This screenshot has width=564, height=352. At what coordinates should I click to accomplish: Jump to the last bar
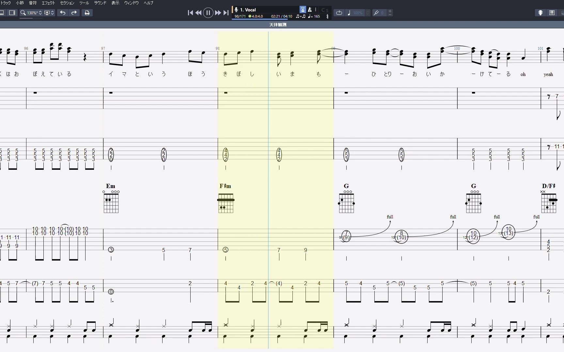(226, 13)
